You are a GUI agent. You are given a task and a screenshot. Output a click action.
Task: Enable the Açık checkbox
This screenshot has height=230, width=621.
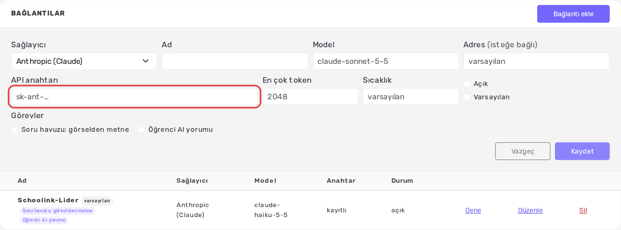point(467,84)
